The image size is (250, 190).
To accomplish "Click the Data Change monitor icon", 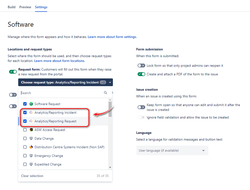I will tap(31, 138).
